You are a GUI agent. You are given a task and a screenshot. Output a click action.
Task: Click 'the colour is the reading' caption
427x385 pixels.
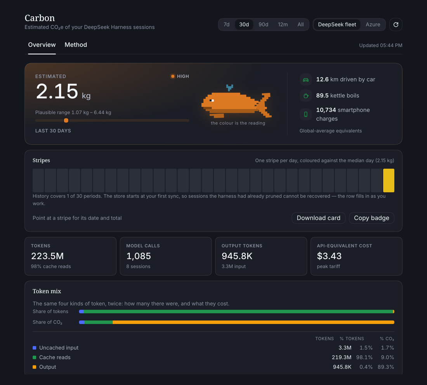[238, 123]
